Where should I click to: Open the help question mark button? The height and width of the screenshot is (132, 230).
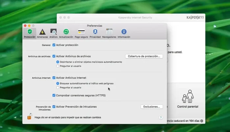pyautogui.click(x=161, y=117)
